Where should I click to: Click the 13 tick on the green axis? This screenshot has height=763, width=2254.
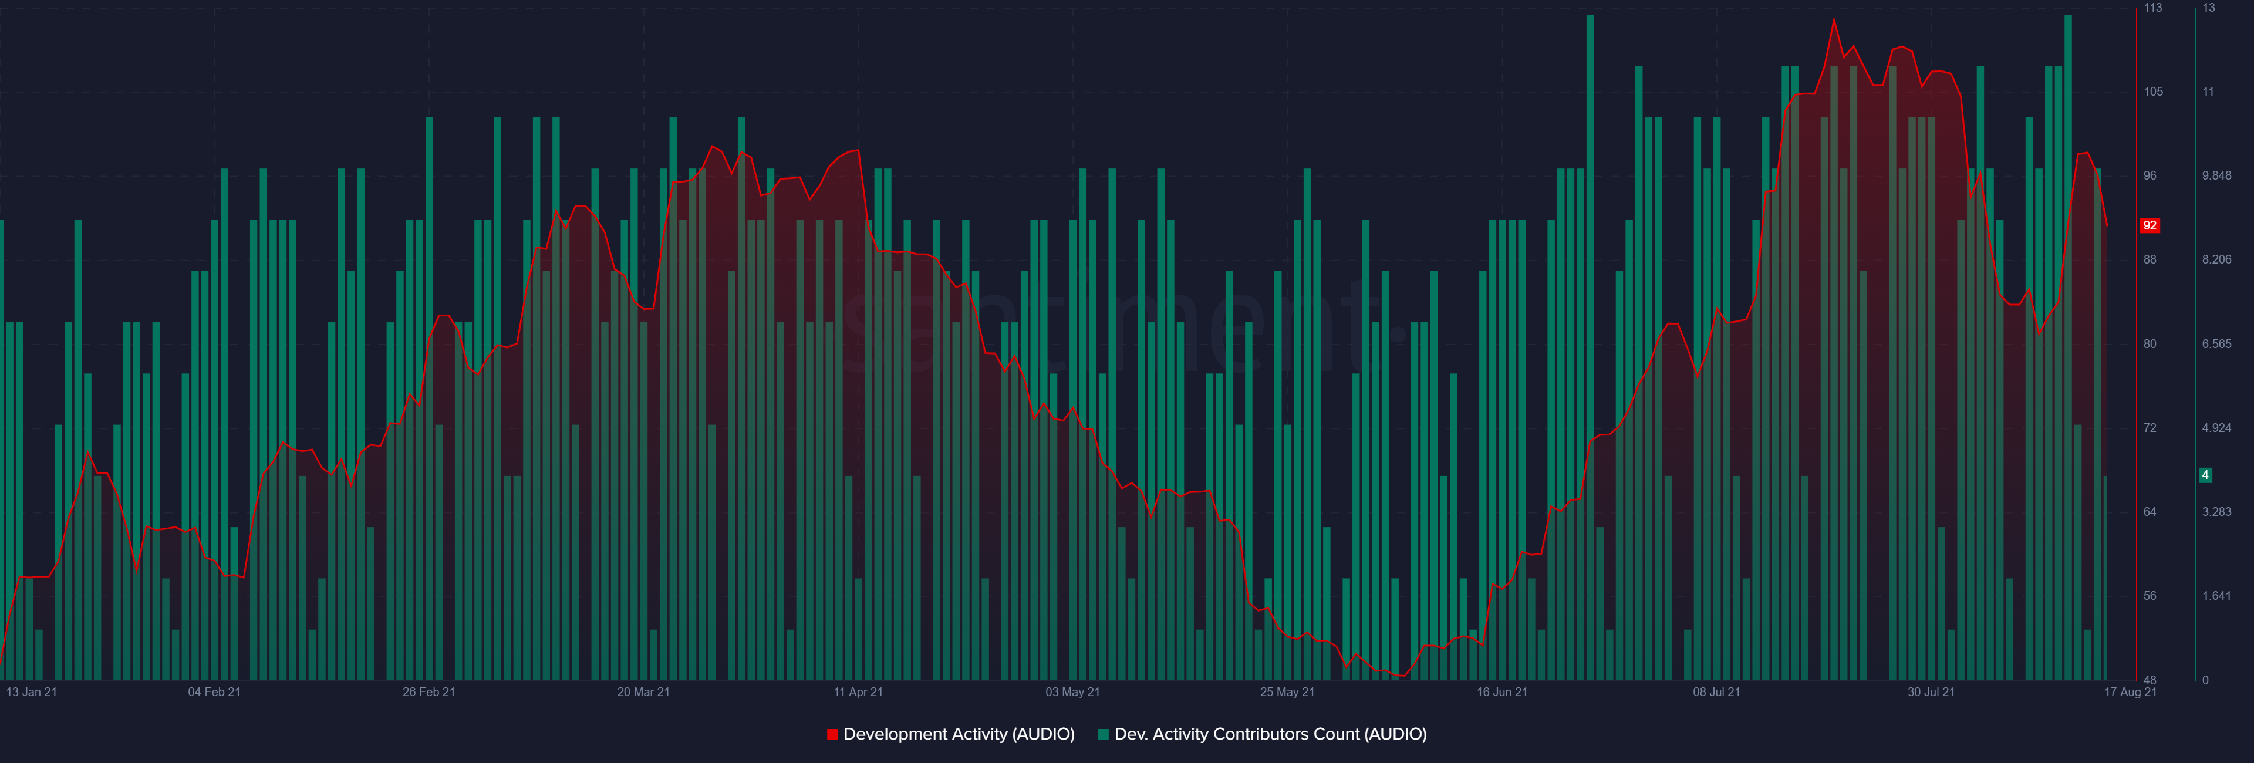point(2208,8)
